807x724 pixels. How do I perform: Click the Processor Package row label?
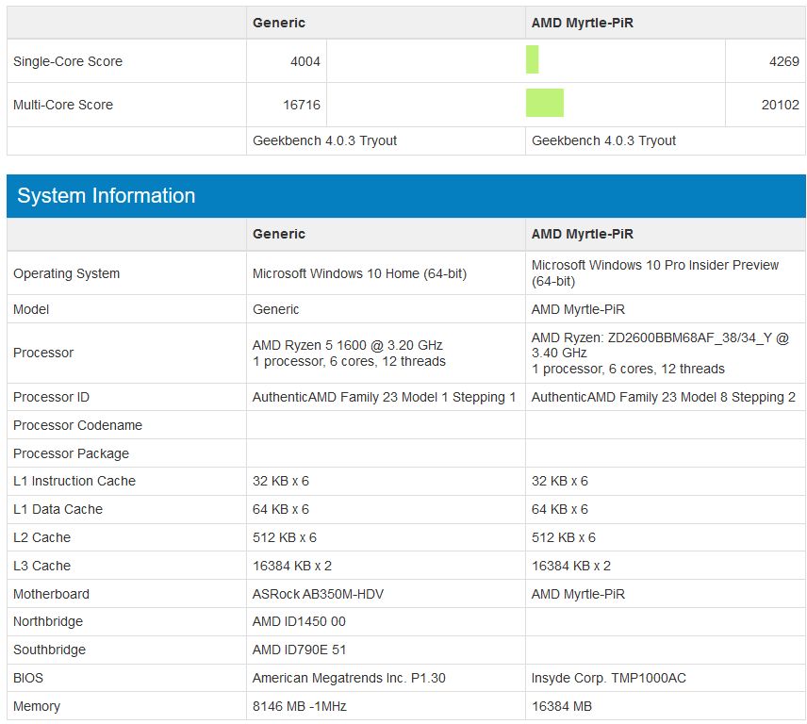tap(71, 453)
